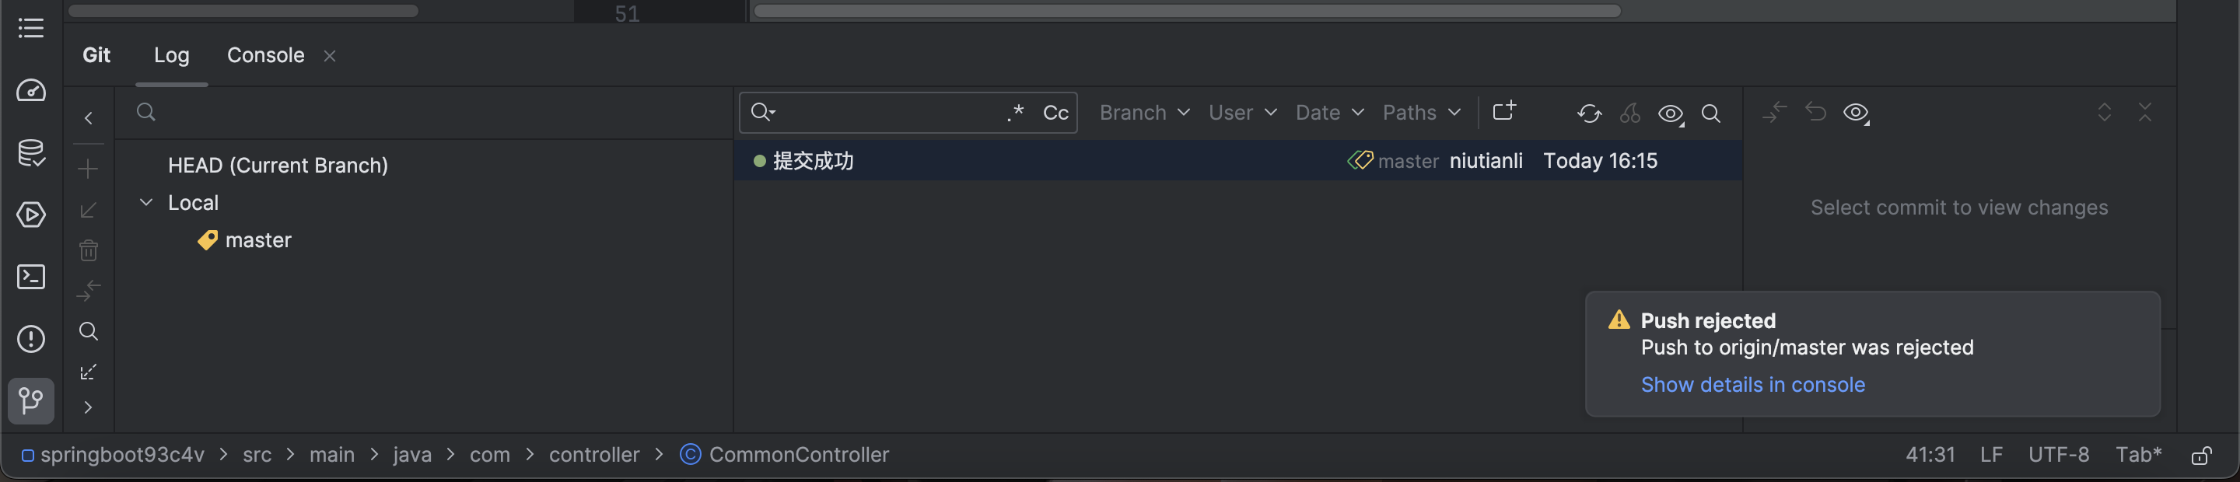This screenshot has width=2240, height=482.
Task: Click the Git tool window icon
Action: (x=31, y=400)
